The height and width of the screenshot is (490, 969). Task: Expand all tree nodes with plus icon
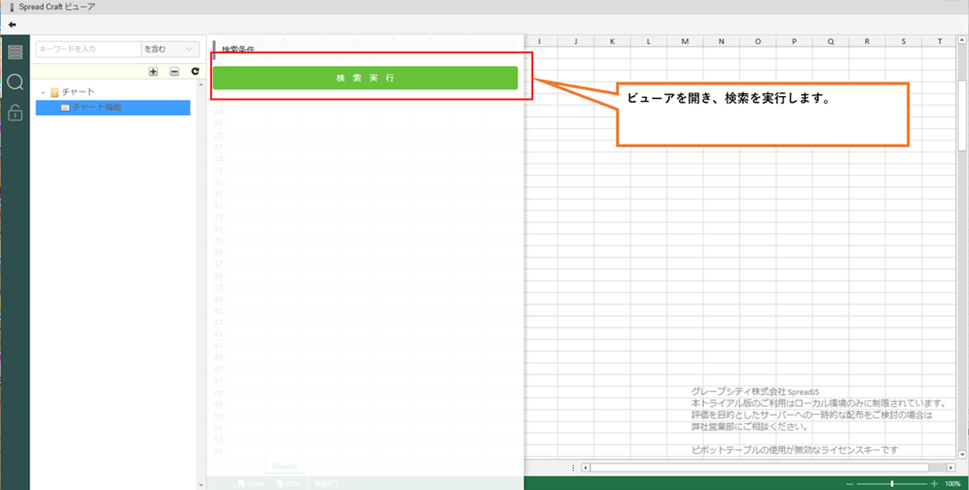click(153, 71)
